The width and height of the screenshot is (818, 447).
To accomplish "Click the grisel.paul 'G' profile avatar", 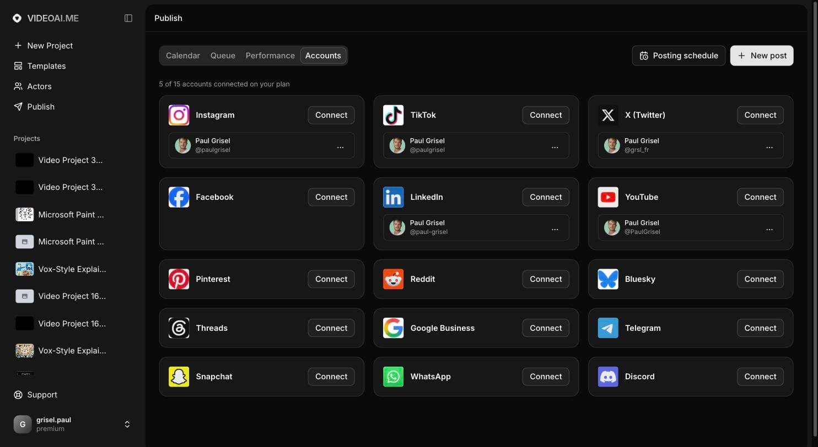I will coord(23,424).
